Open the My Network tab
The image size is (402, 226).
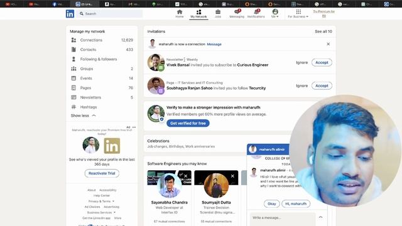pyautogui.click(x=198, y=14)
